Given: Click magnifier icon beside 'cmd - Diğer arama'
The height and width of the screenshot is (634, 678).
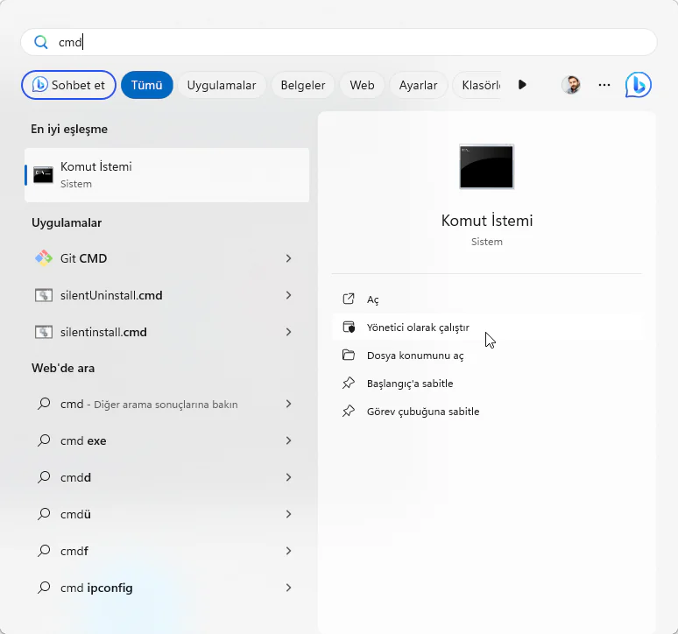Looking at the screenshot, I should tap(44, 404).
